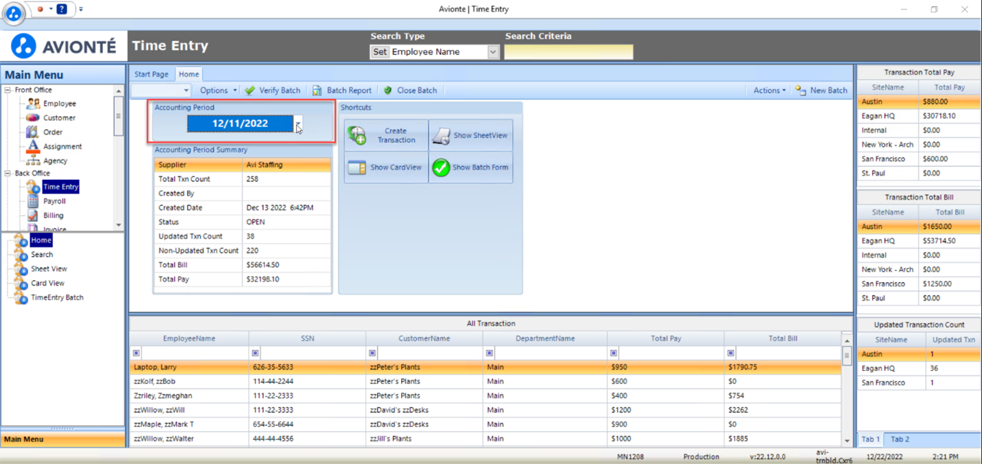Click the help question mark icon in title bar
The width and height of the screenshot is (982, 464).
(x=61, y=9)
